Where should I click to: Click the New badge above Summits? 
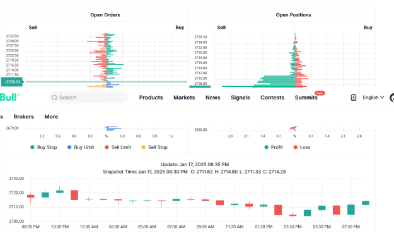click(320, 93)
